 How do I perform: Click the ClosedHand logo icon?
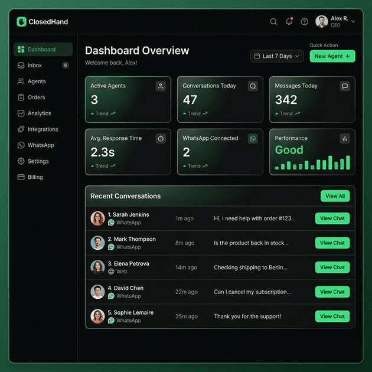22,22
